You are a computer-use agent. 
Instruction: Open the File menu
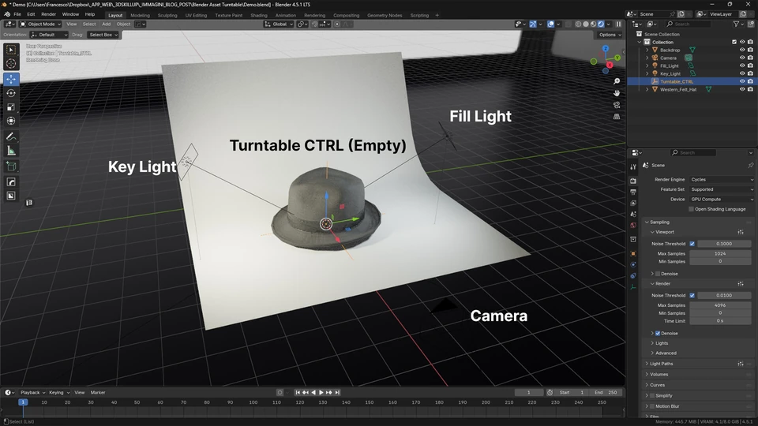tap(17, 14)
